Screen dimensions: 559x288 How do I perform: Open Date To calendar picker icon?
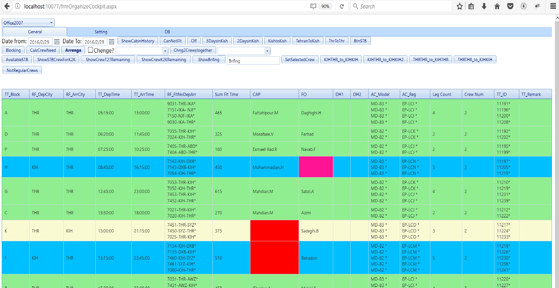(x=111, y=42)
